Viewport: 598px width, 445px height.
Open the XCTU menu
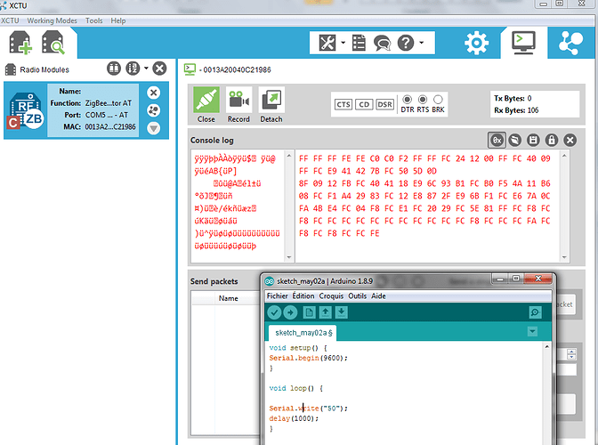(10, 20)
